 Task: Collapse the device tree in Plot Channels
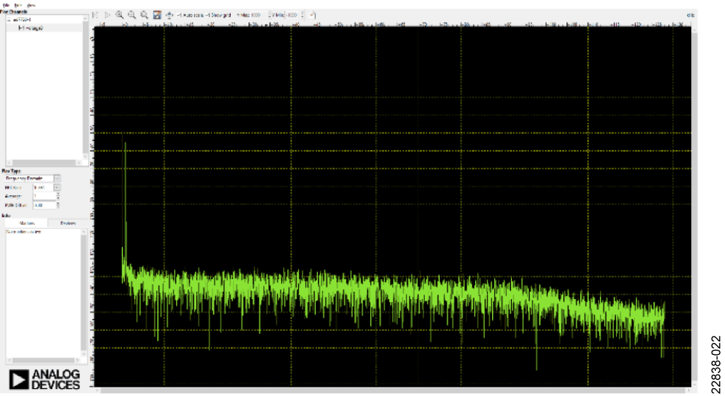(x=9, y=21)
